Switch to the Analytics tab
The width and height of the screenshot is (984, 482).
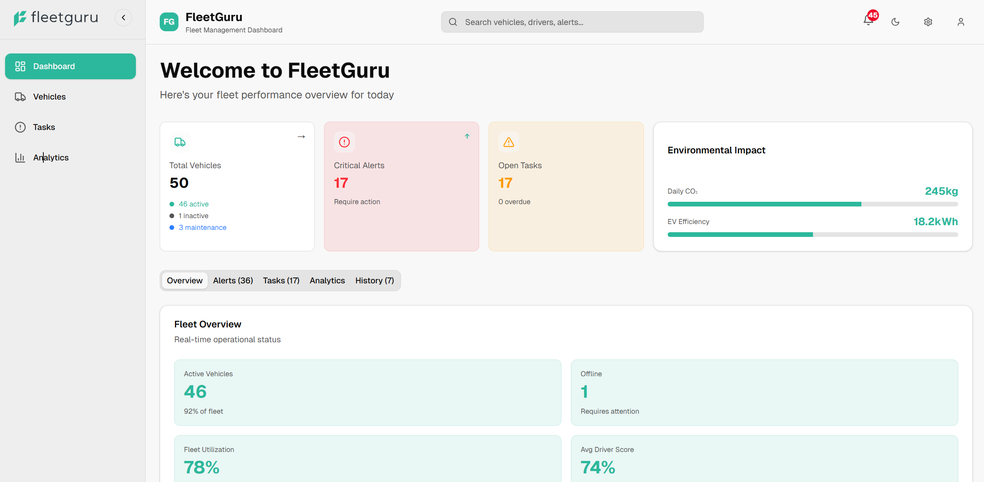pos(327,280)
